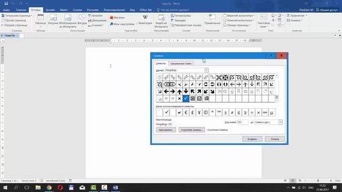
Task: Insert Гиперссылка hyperlink
Action: coord(181,15)
